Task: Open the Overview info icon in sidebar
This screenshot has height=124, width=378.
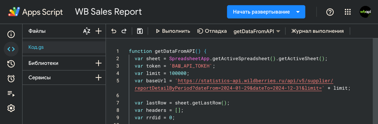Action: (x=11, y=34)
